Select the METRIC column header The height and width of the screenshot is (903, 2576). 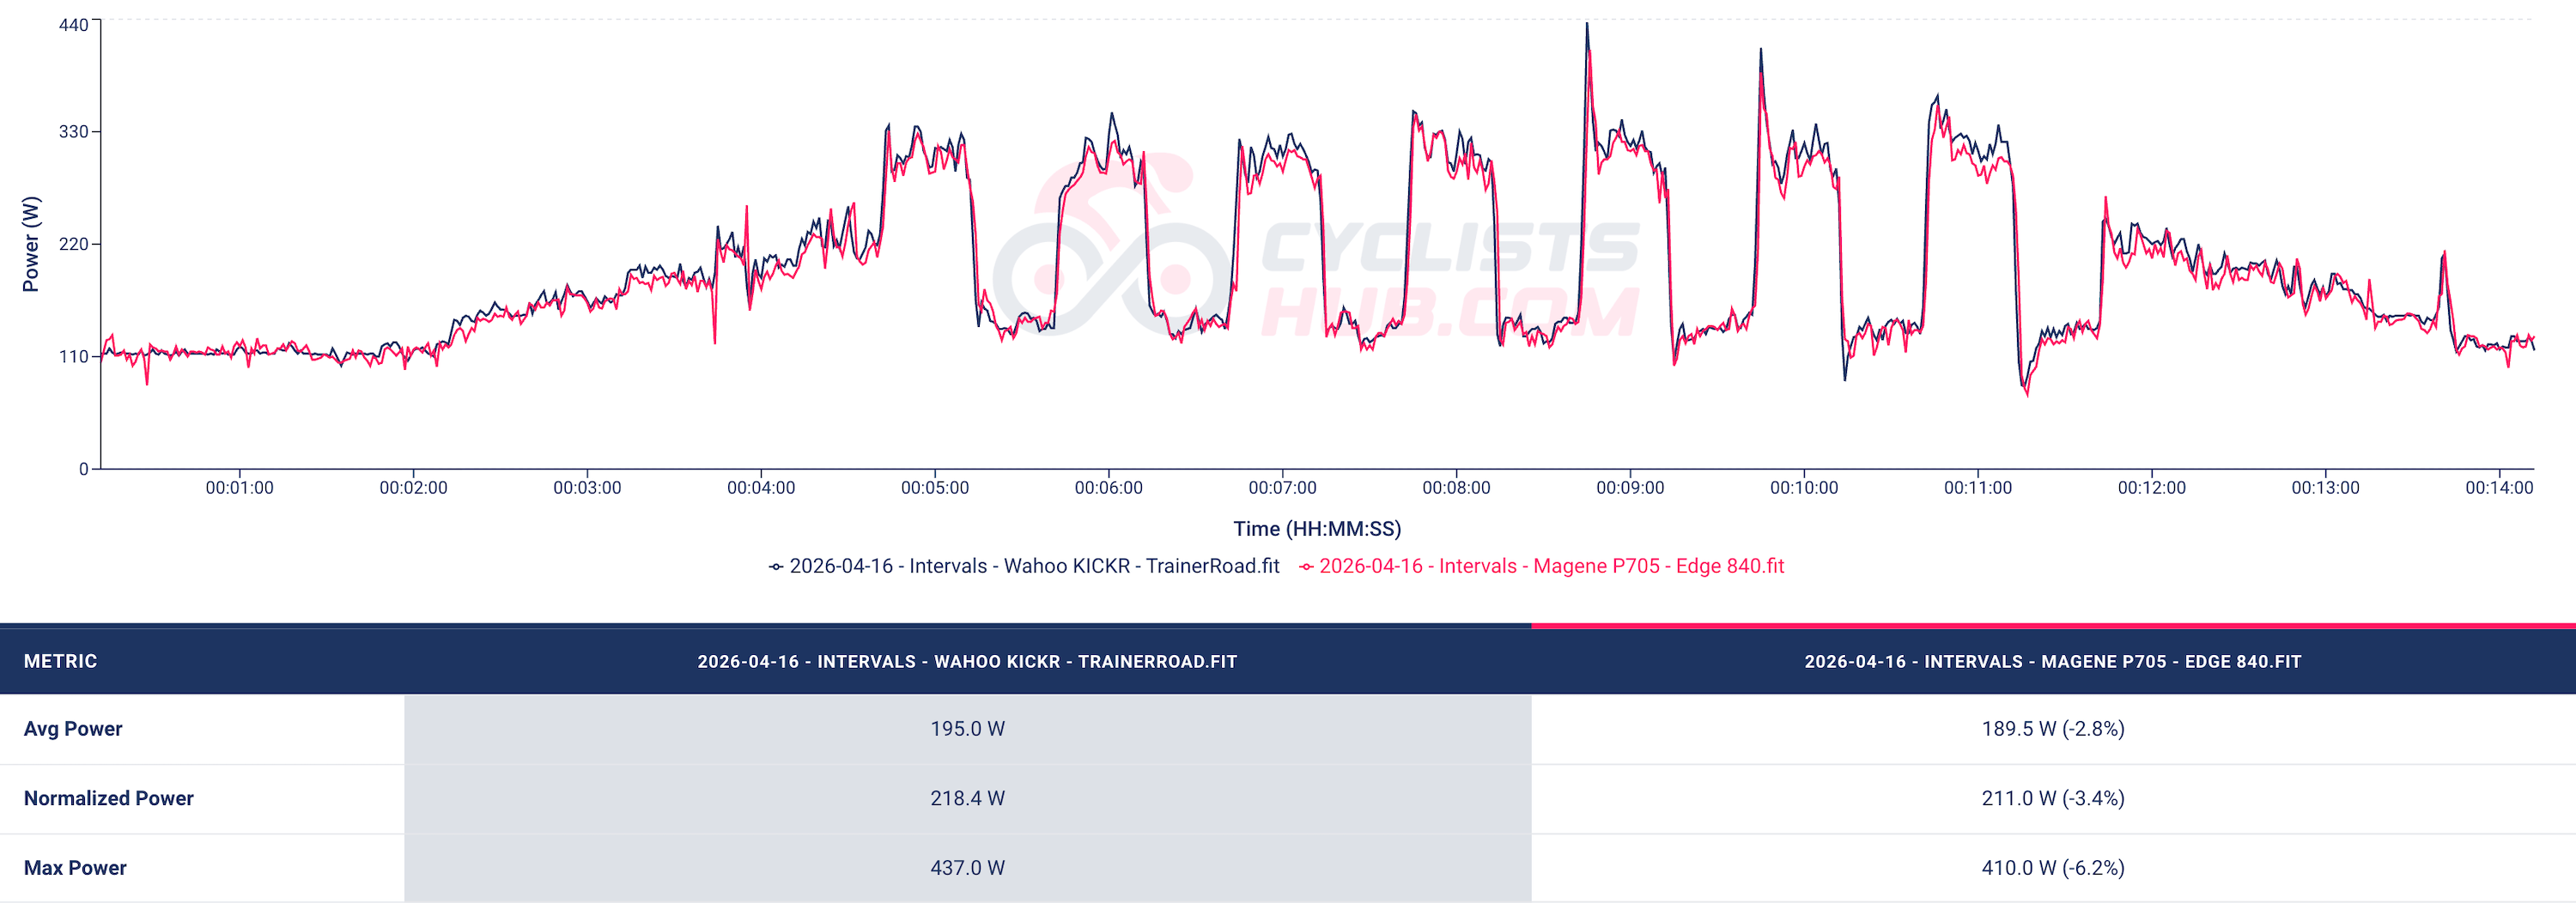60,661
